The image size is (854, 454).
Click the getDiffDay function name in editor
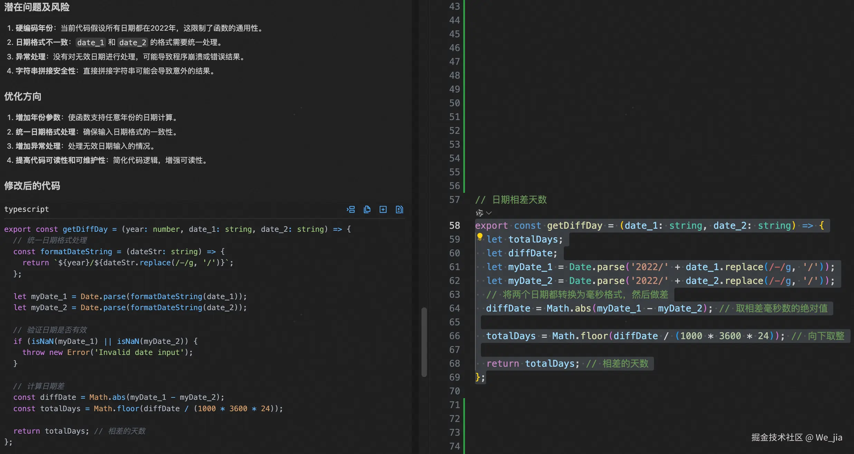pos(575,226)
